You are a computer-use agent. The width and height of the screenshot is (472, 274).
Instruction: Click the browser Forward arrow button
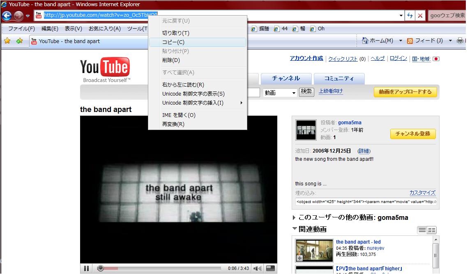pyautogui.click(x=18, y=16)
